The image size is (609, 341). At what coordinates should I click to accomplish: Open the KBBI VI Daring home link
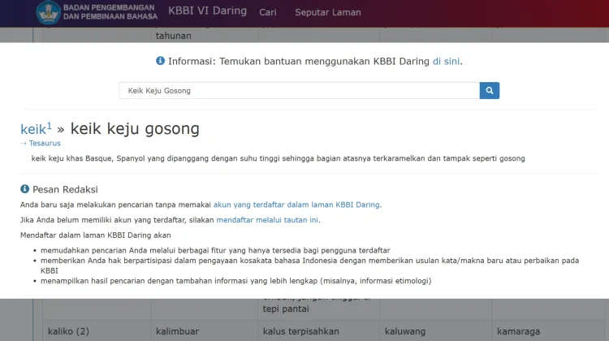207,11
